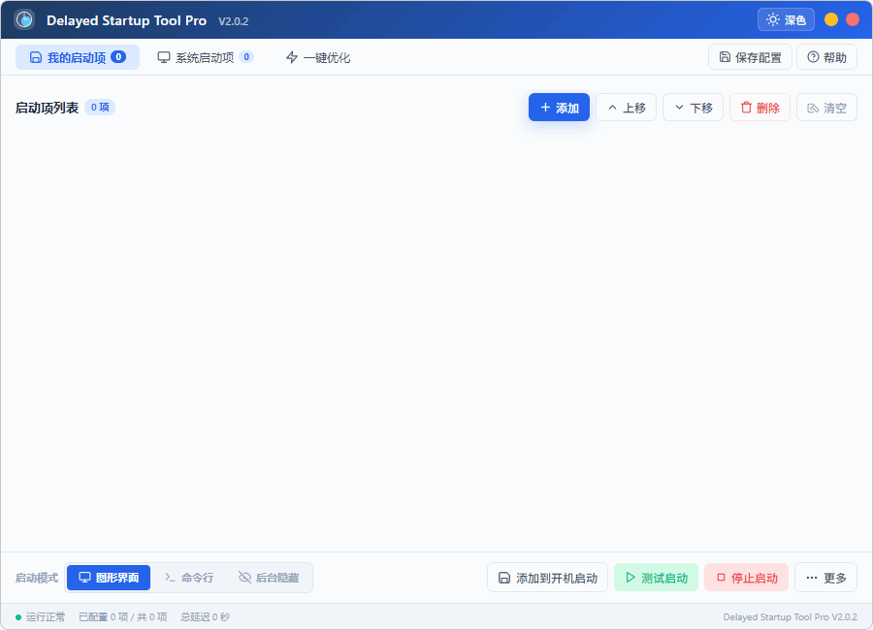The image size is (873, 630).
Task: Click the 上移 move up button
Action: (x=627, y=108)
